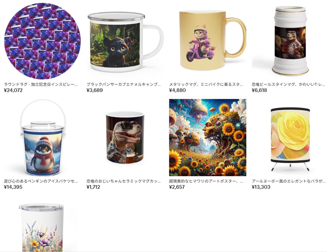
Task: View the grandpa dinosaur ceramic mug image
Action: pyautogui.click(x=125, y=137)
